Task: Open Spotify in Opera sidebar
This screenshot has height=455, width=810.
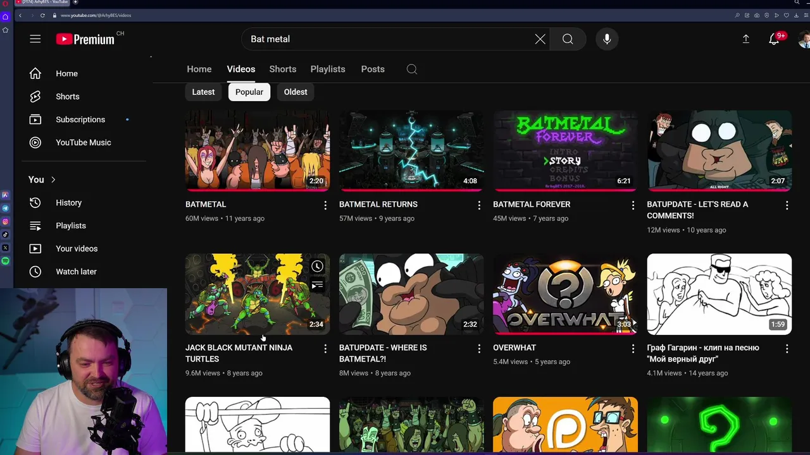Action: click(5, 261)
